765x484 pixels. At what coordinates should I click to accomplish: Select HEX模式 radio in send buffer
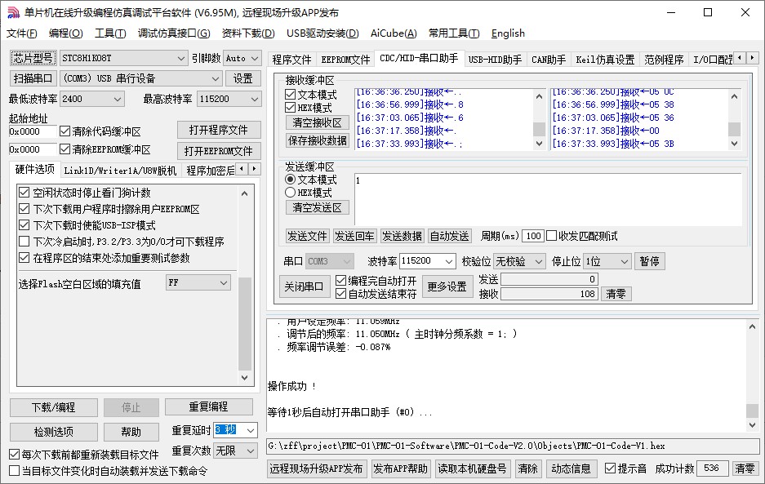[291, 193]
